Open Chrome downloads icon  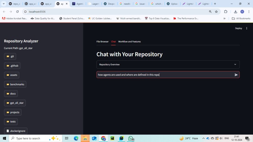(x=235, y=12)
